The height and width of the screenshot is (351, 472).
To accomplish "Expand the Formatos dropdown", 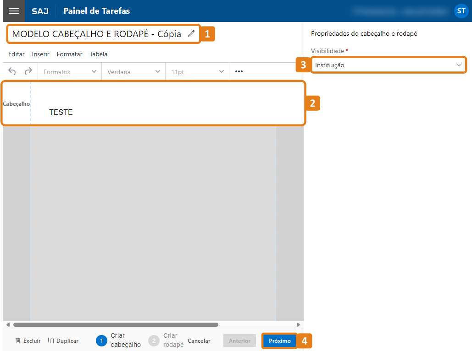I will [x=70, y=72].
